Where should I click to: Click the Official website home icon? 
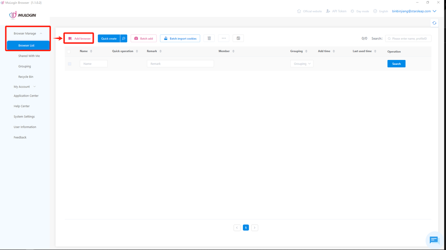point(299,11)
